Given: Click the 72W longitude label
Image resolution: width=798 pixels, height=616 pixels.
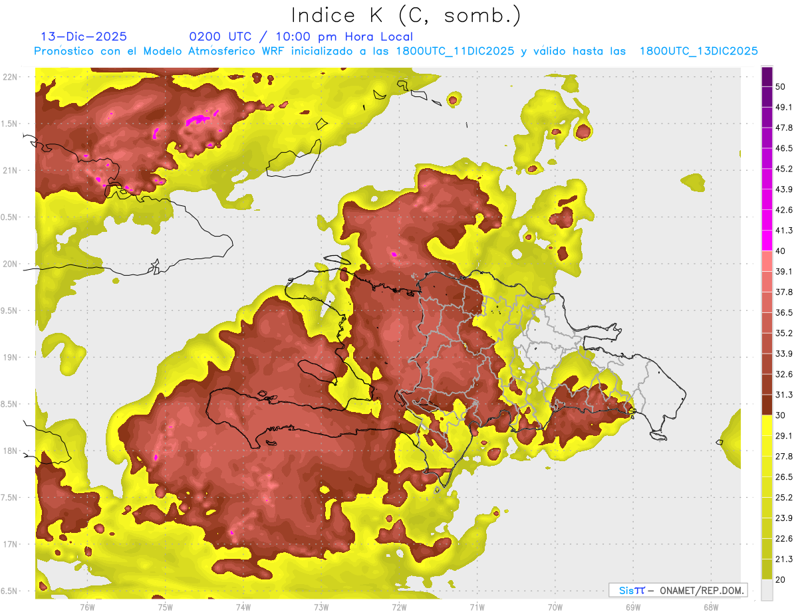Looking at the screenshot, I should [x=399, y=607].
